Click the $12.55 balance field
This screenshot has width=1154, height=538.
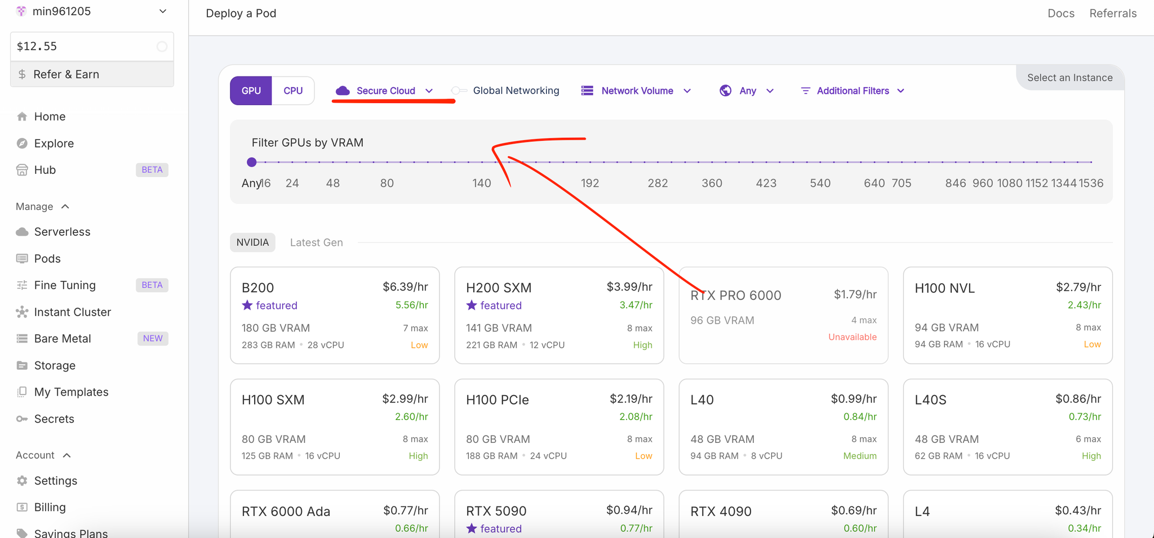[x=92, y=47]
